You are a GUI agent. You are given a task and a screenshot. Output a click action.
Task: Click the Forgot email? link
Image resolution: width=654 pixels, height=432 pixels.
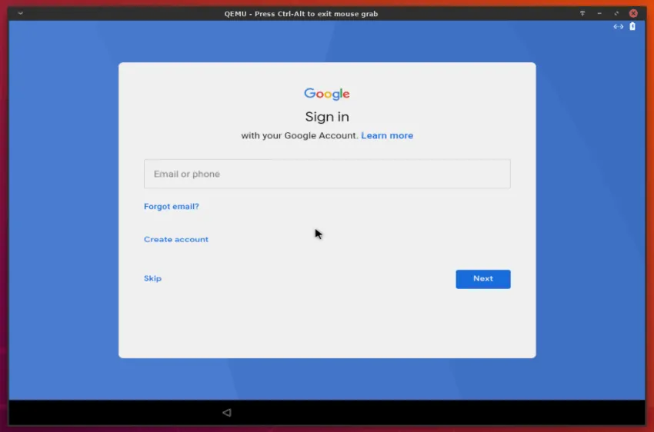pos(172,207)
